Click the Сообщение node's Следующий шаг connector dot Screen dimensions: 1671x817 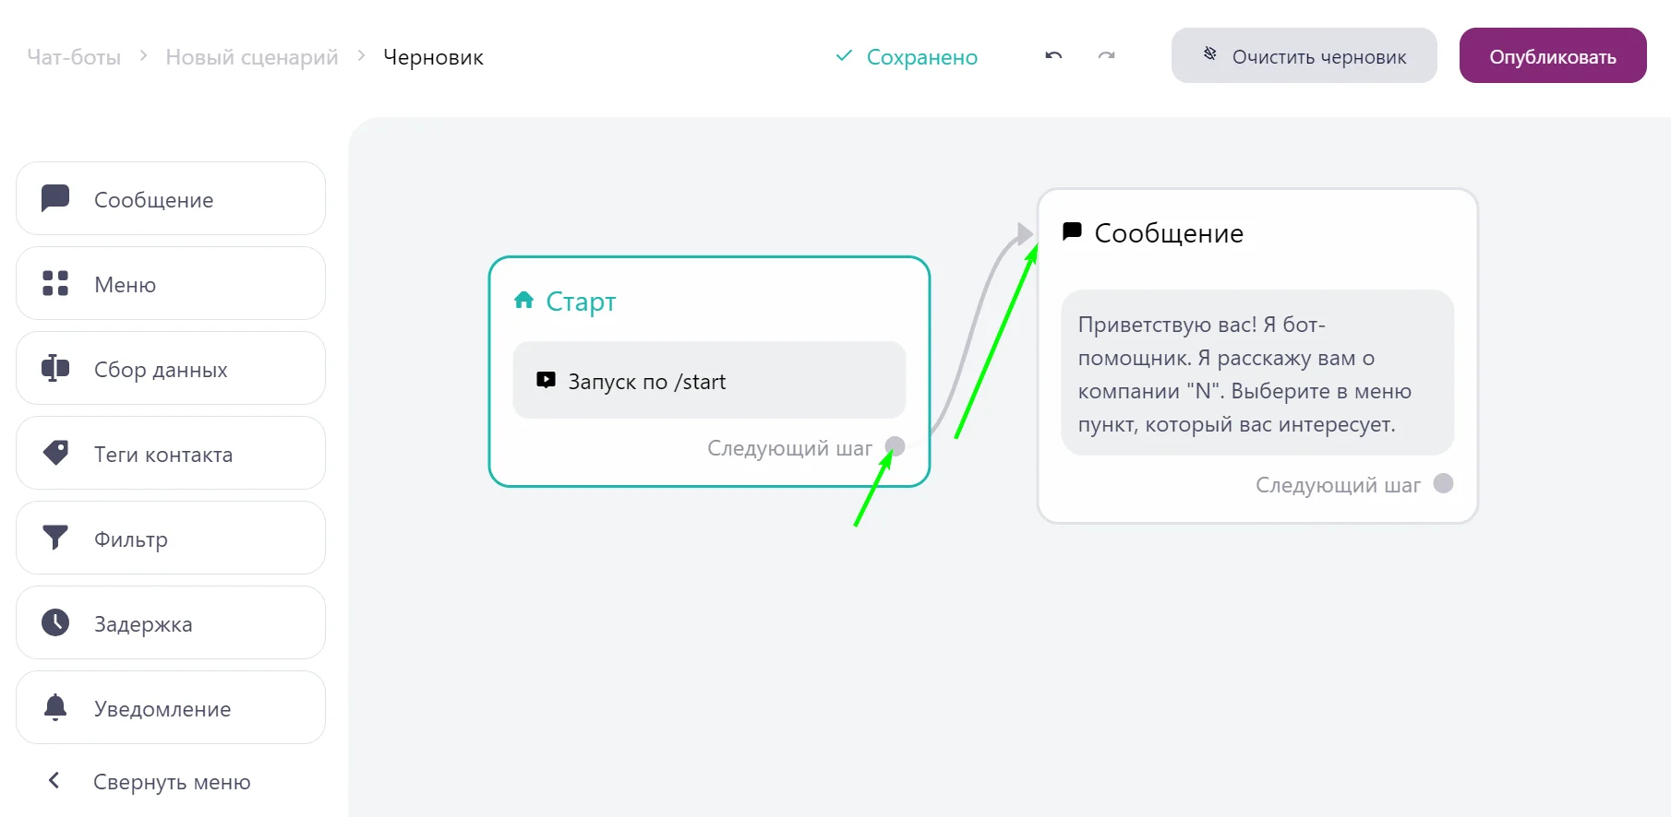click(1443, 484)
